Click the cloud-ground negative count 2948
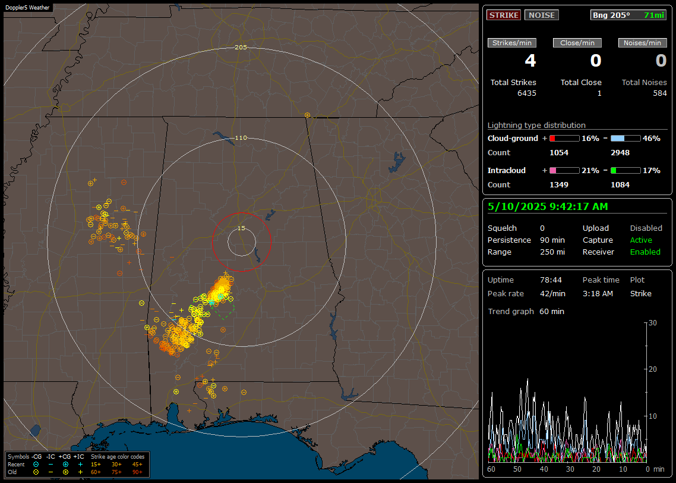 [620, 153]
